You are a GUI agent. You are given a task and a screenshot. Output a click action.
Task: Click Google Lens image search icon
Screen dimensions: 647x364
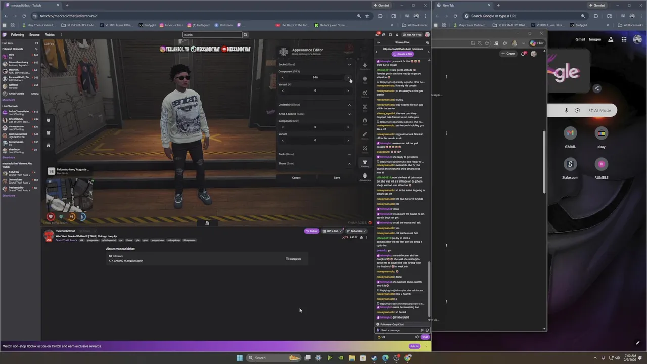tap(578, 110)
